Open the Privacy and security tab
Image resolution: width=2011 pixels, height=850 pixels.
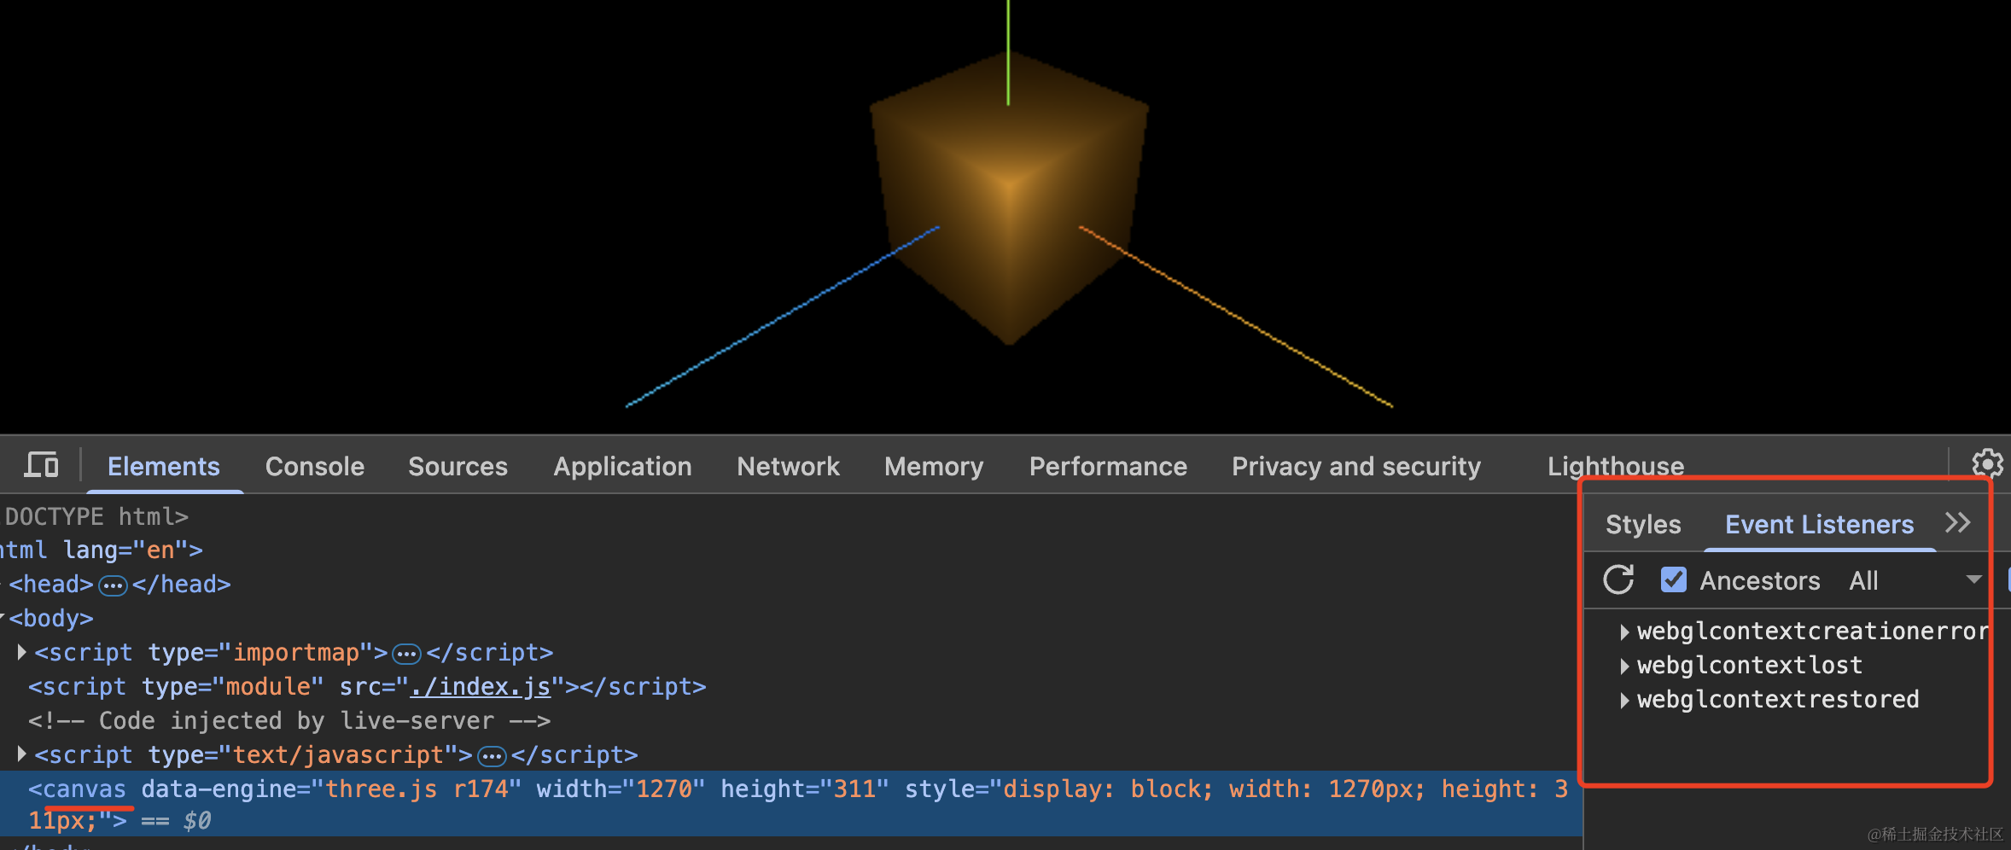tap(1356, 466)
